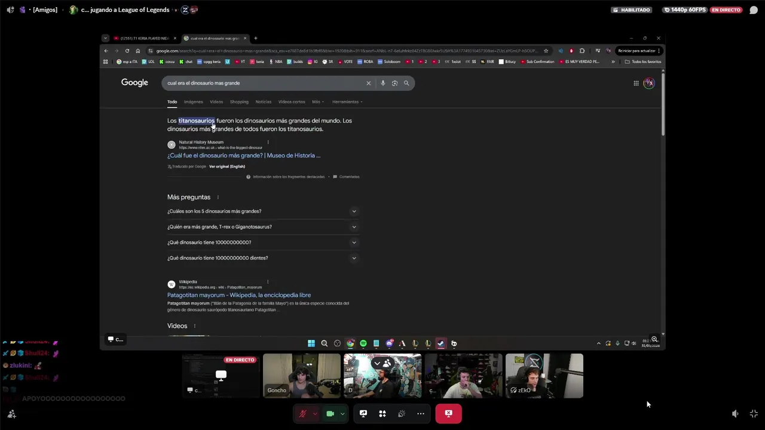Viewport: 765px width, 430px height.
Task: Open Steam from the taskbar
Action: 441,343
